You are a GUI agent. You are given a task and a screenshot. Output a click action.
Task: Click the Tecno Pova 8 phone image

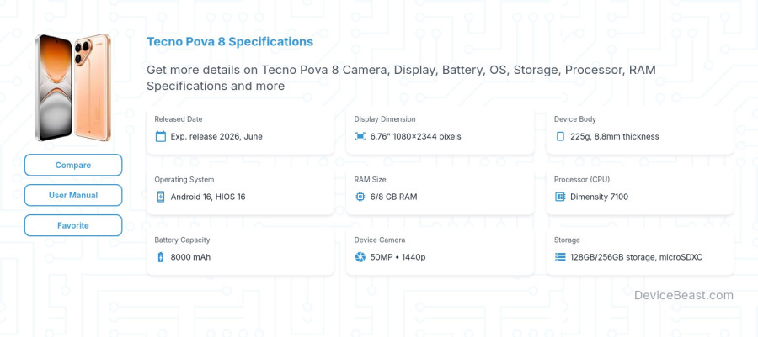pos(73,87)
